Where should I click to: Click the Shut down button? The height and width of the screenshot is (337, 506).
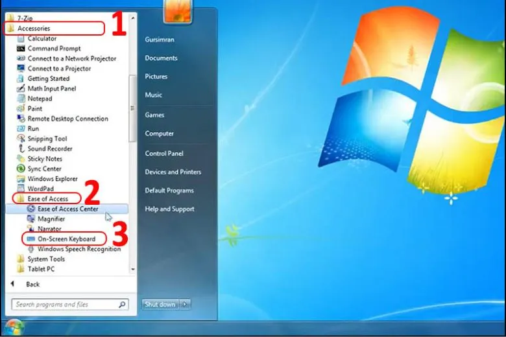(x=160, y=304)
